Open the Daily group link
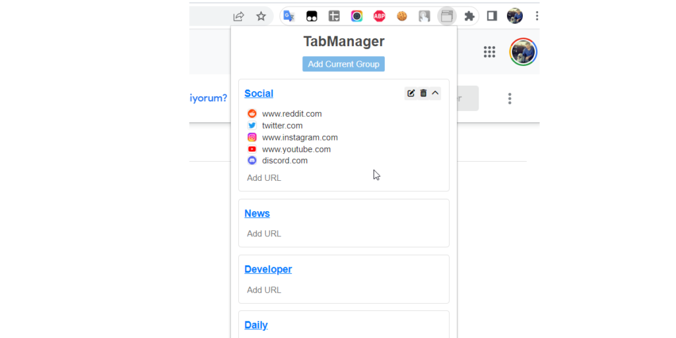This screenshot has height=338, width=676. click(x=256, y=325)
